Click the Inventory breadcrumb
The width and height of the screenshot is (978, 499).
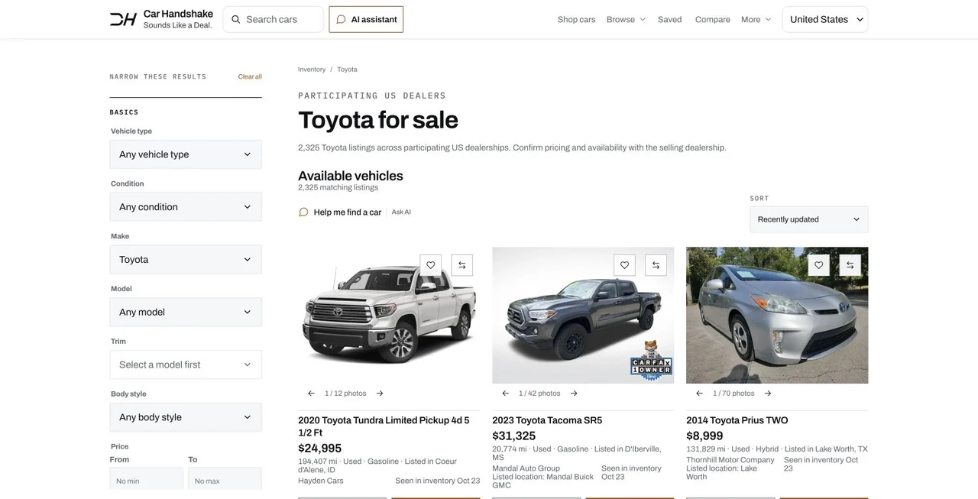pyautogui.click(x=312, y=70)
